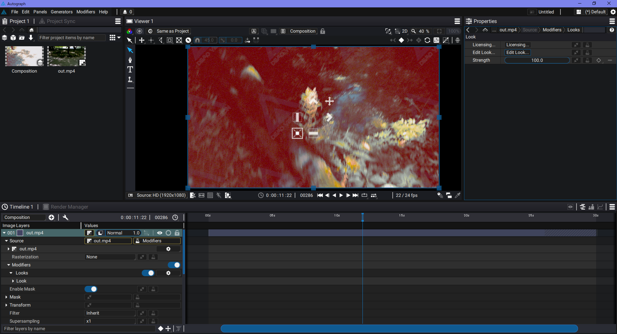Select the Pen tool in viewer sidebar
The width and height of the screenshot is (617, 334).
pyautogui.click(x=130, y=60)
